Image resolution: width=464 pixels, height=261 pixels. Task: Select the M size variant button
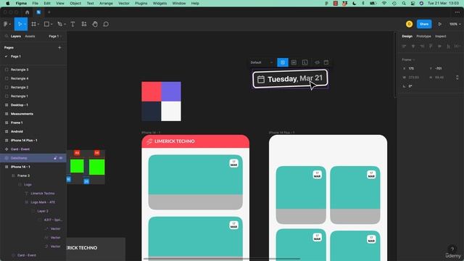[x=294, y=62]
